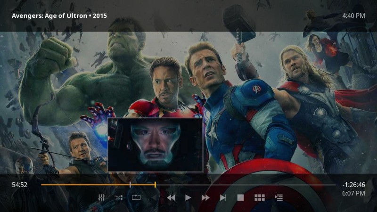Toggle shuffle playback
The width and height of the screenshot is (377, 212).
pyautogui.click(x=118, y=198)
